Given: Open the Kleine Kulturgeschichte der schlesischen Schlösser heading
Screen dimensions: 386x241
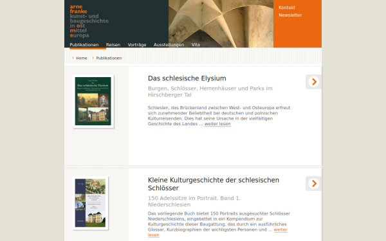Looking at the screenshot, I should pyautogui.click(x=214, y=184).
